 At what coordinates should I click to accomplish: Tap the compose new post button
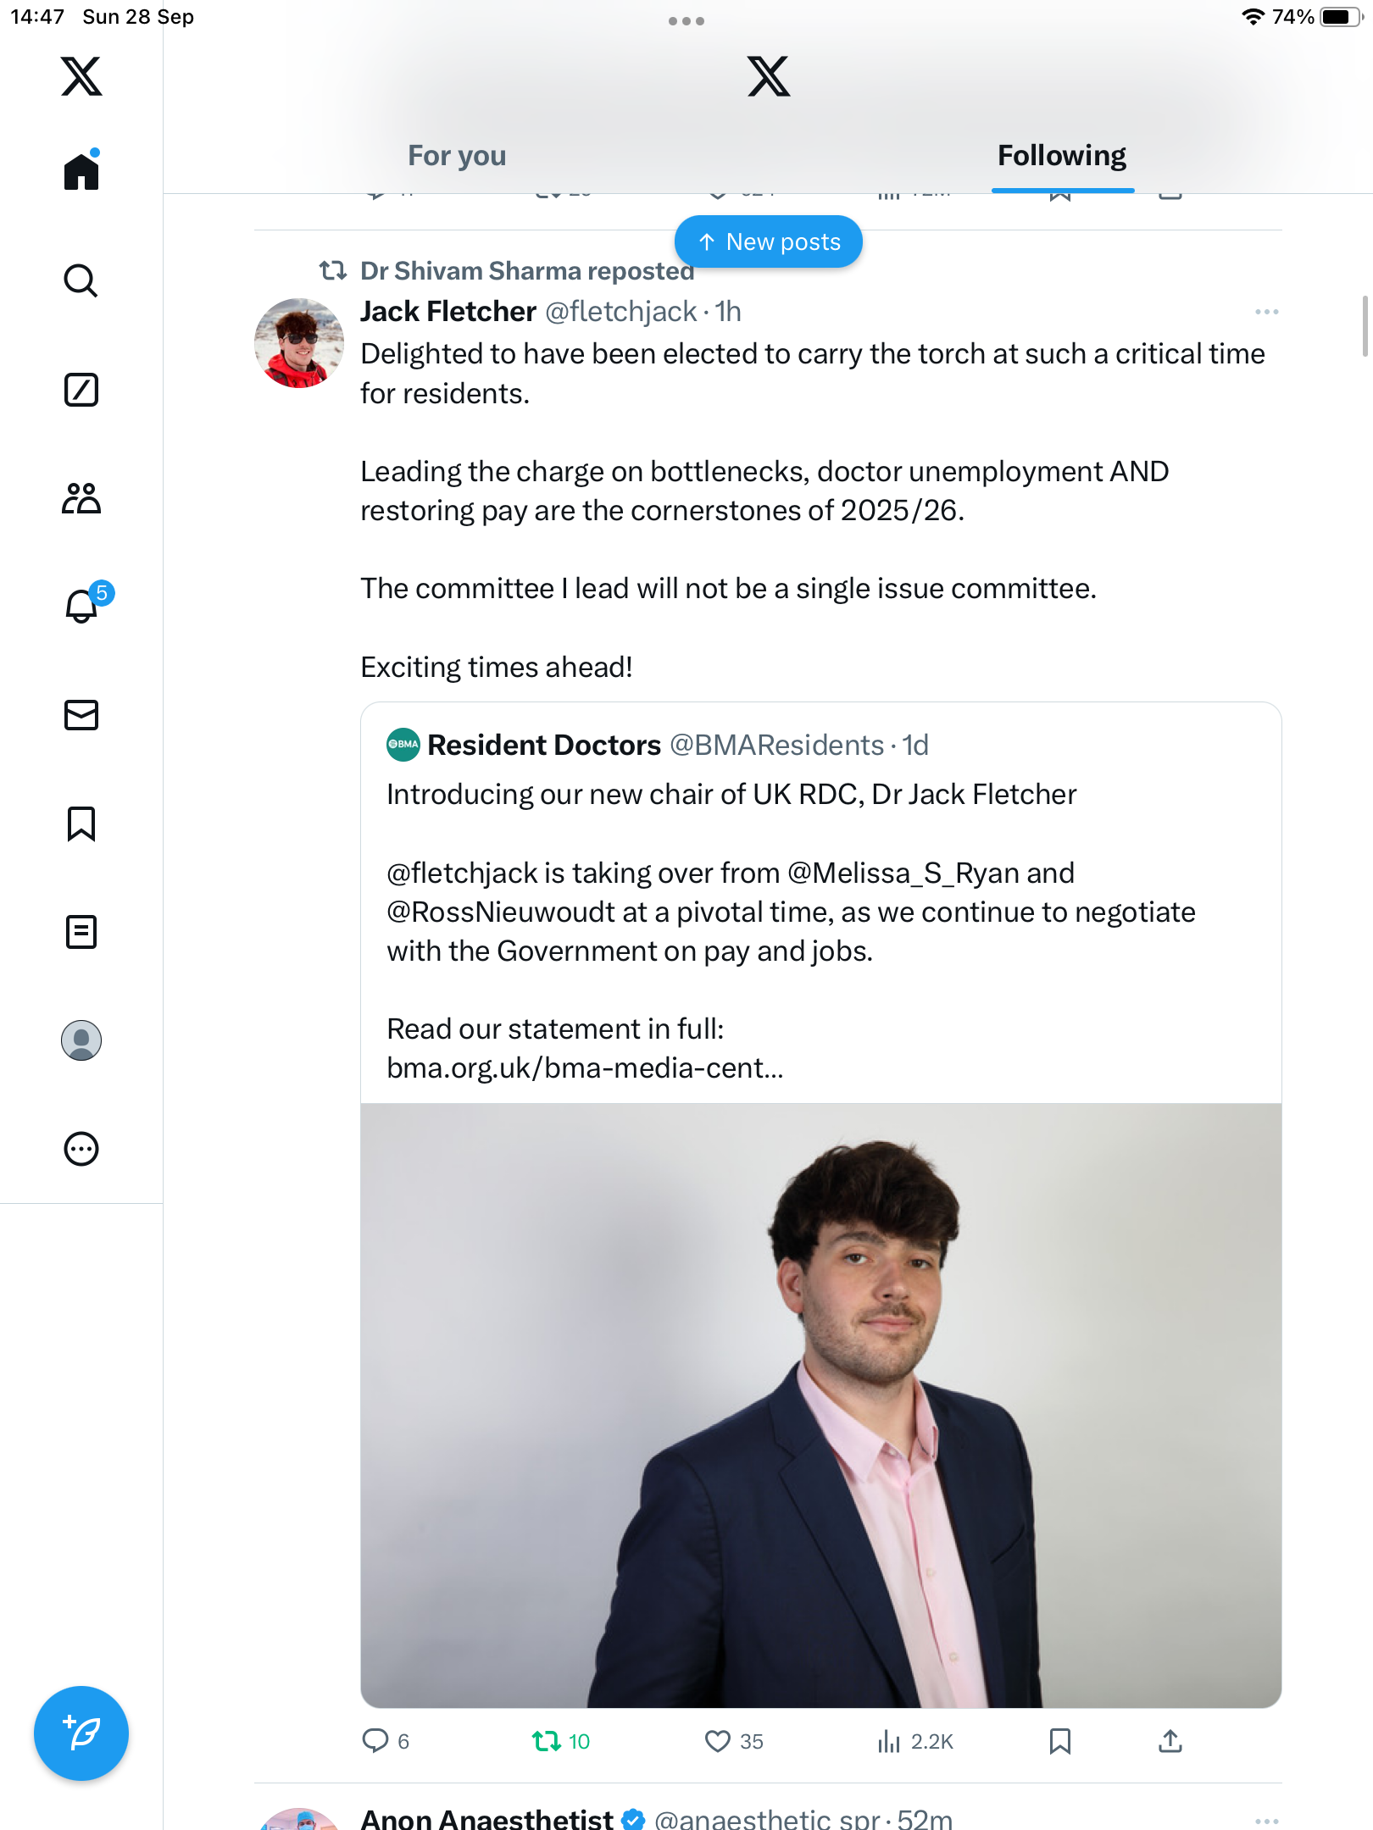pos(81,1733)
